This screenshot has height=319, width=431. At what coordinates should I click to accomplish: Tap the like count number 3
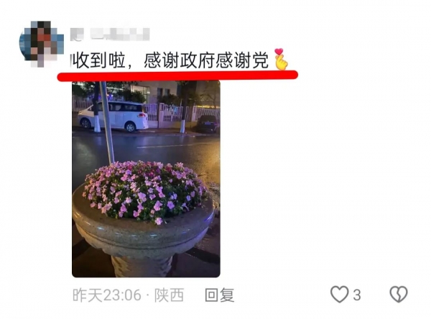click(x=357, y=295)
